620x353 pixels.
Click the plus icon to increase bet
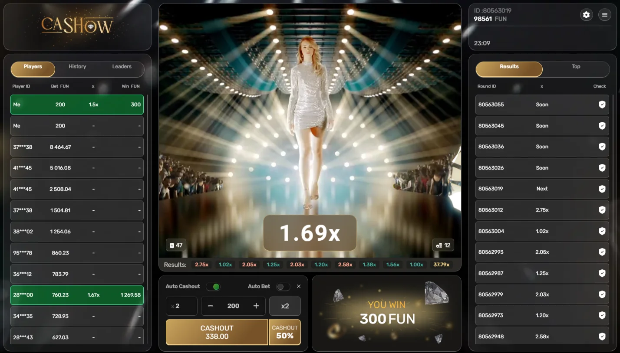click(x=257, y=306)
